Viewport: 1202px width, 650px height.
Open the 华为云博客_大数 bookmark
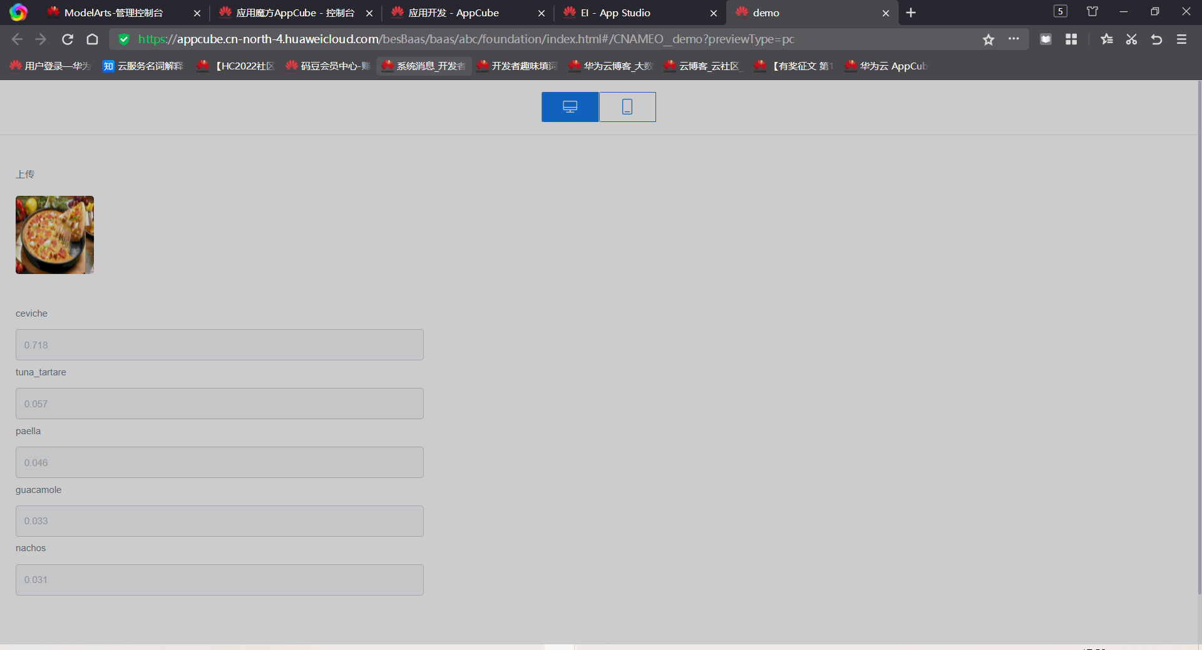(610, 66)
